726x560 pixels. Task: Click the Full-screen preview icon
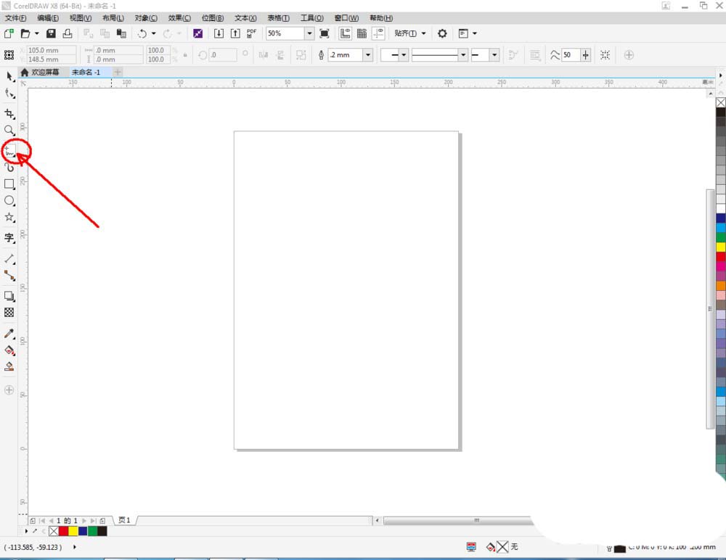tap(325, 33)
